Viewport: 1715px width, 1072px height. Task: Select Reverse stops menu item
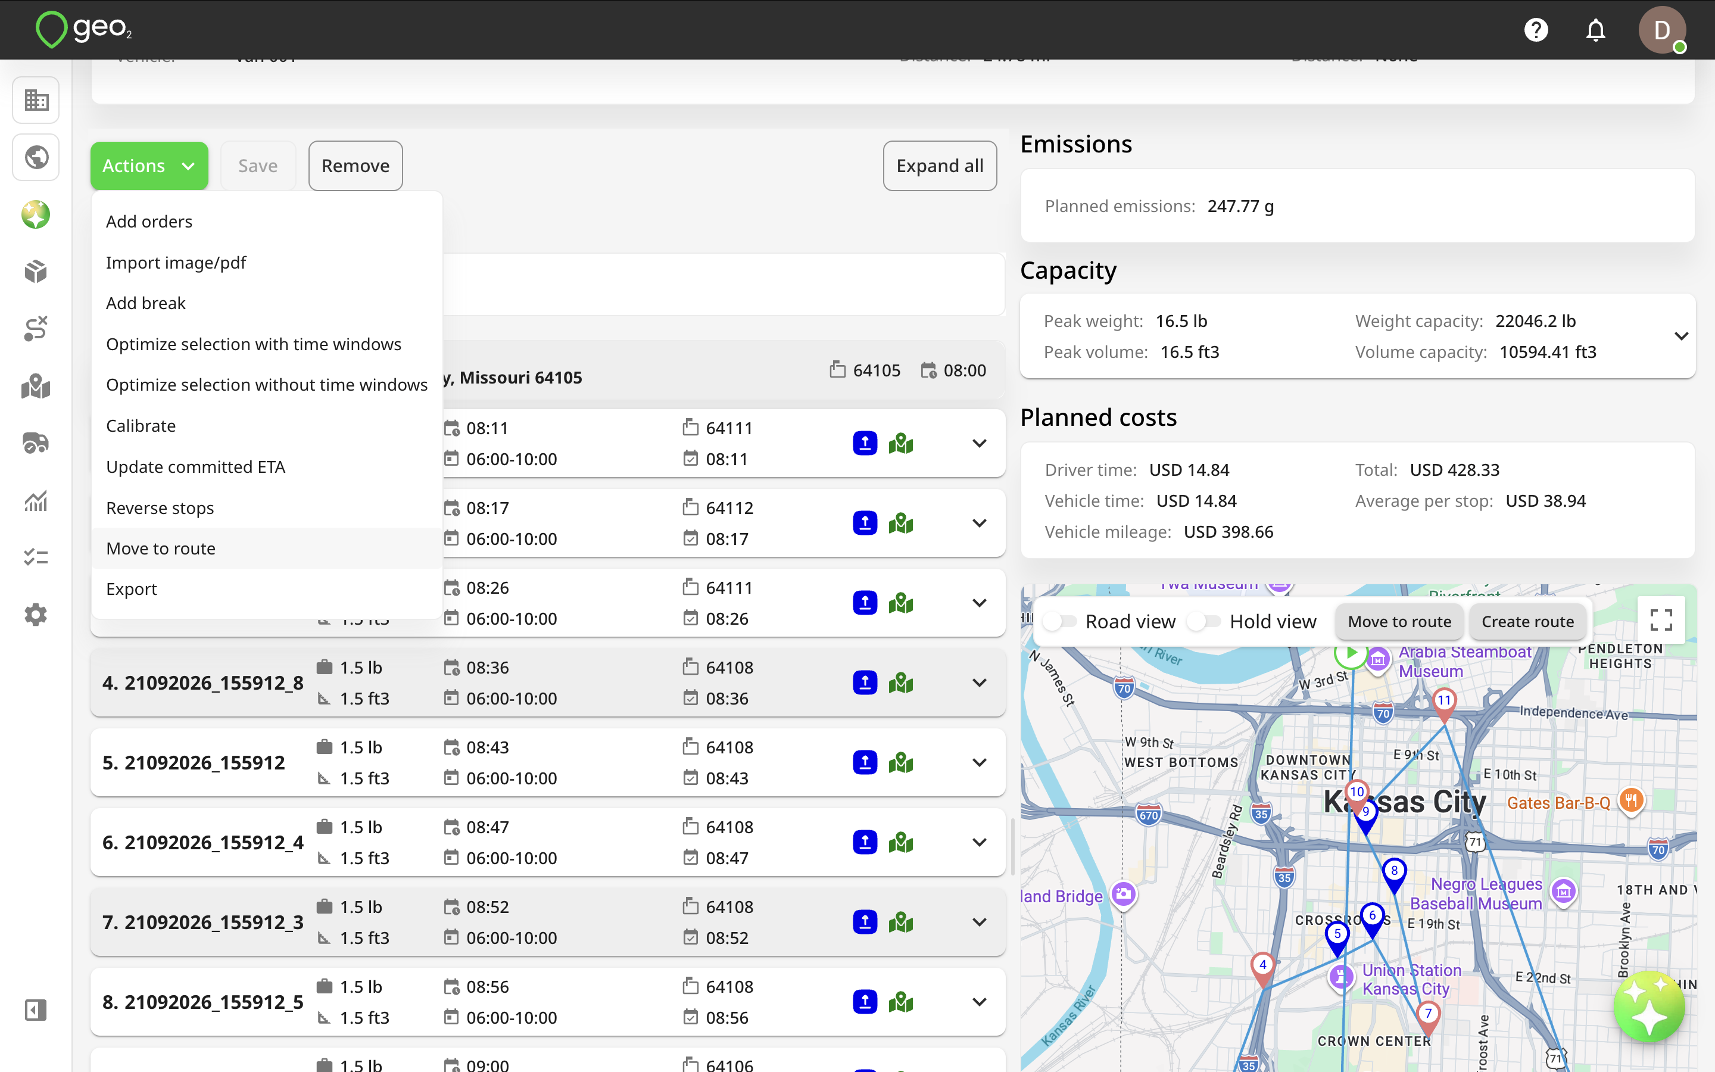click(x=267, y=509)
